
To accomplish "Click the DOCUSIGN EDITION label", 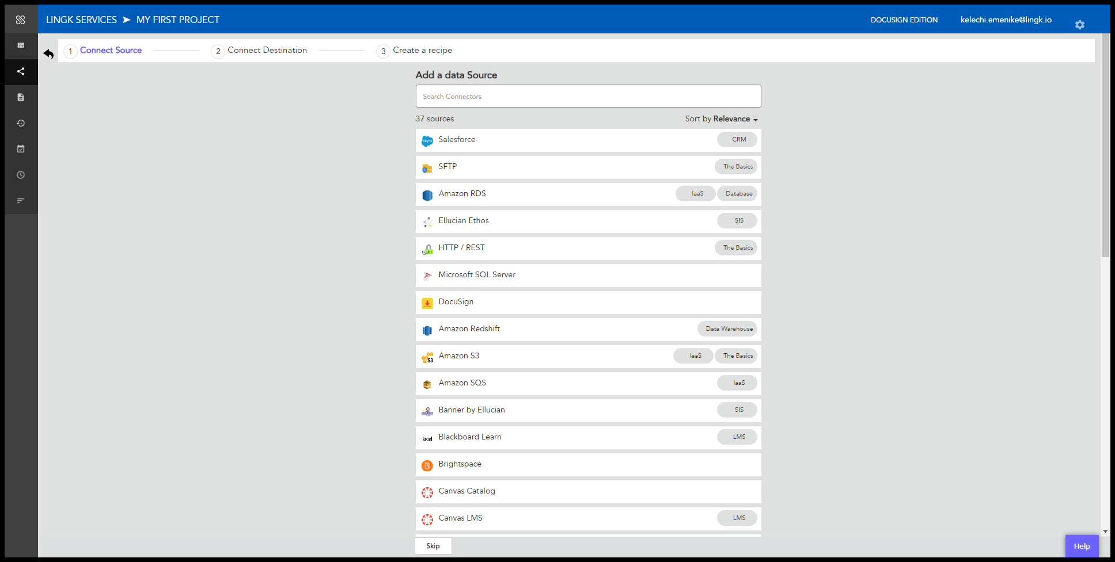I will click(x=904, y=20).
